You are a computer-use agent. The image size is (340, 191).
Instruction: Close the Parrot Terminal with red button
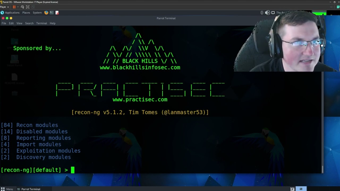pyautogui.click(x=3, y=18)
